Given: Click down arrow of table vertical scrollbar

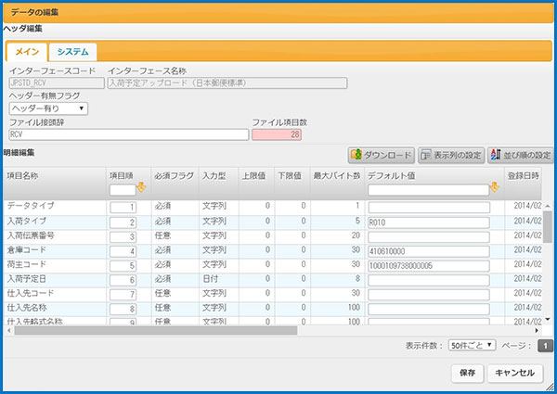Looking at the screenshot, I should (x=547, y=318).
